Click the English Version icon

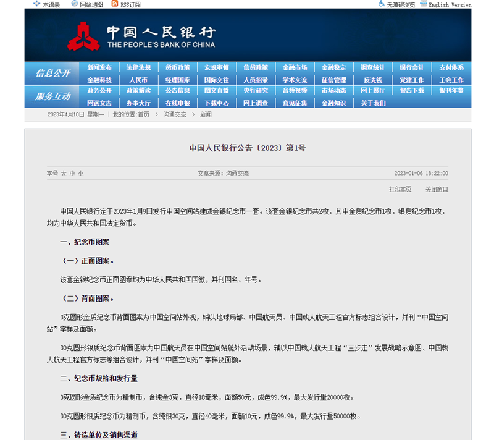tap(424, 4)
